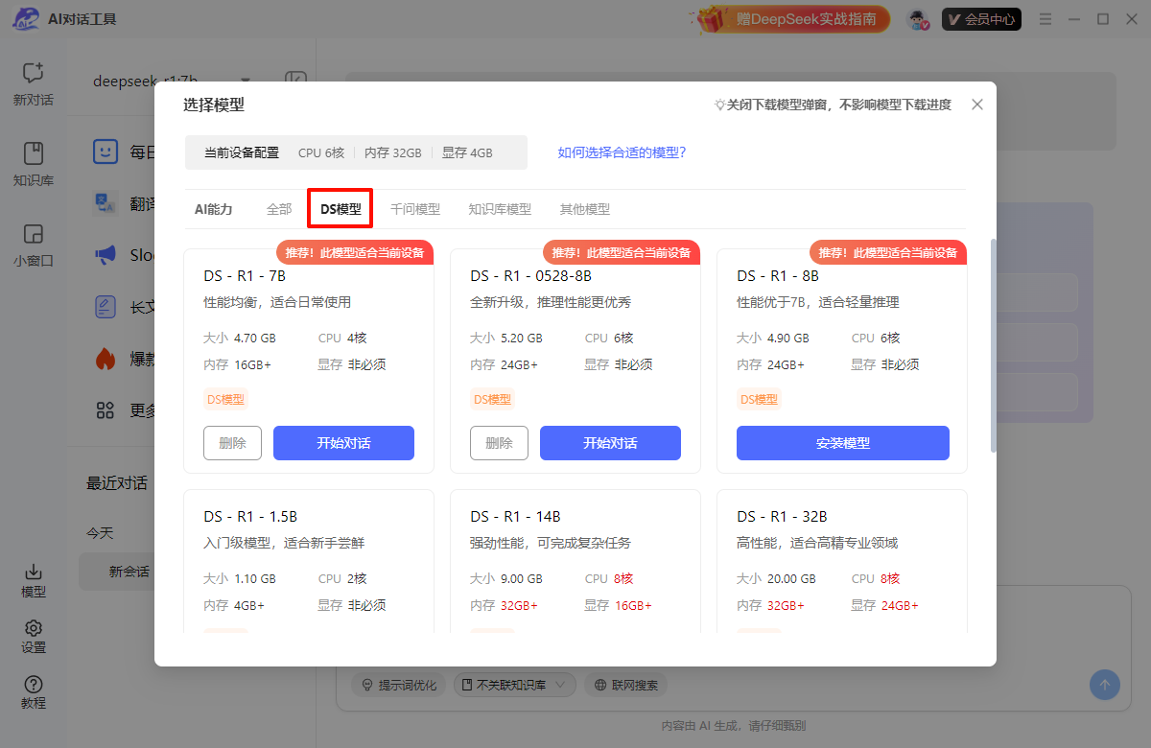Switch to the 千问模型 tab

415,209
